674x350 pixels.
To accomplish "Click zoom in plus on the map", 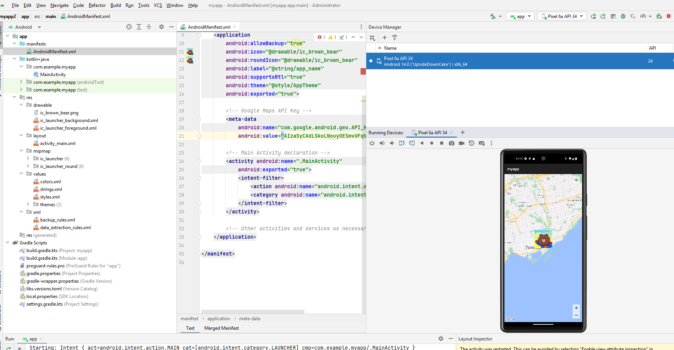I will point(576,308).
